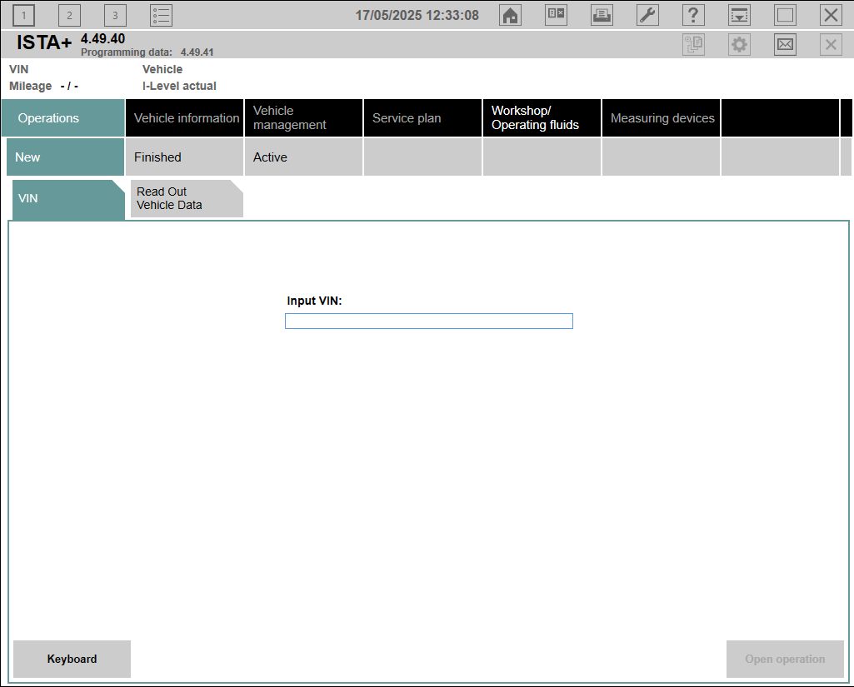Open the Vehicle management tab

[x=303, y=118]
